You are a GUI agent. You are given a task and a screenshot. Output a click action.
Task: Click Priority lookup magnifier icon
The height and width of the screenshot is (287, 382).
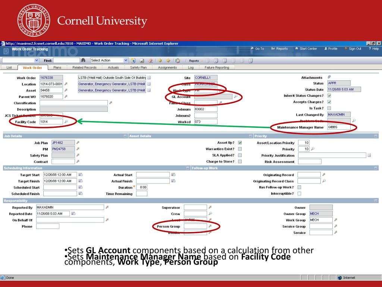click(x=313, y=149)
